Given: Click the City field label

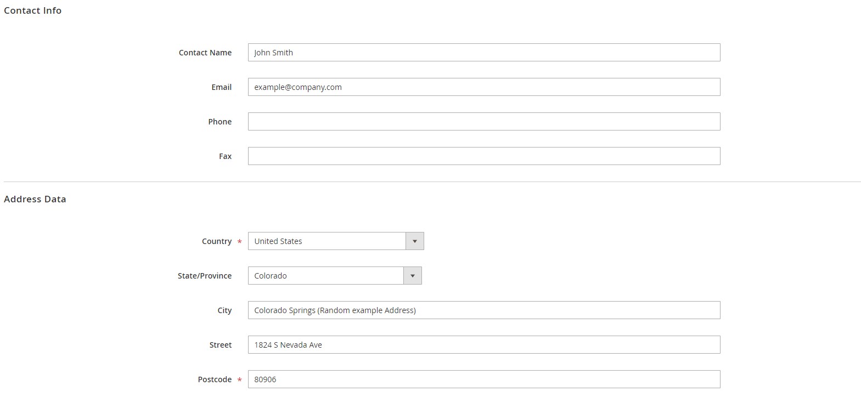Looking at the screenshot, I should 224,310.
